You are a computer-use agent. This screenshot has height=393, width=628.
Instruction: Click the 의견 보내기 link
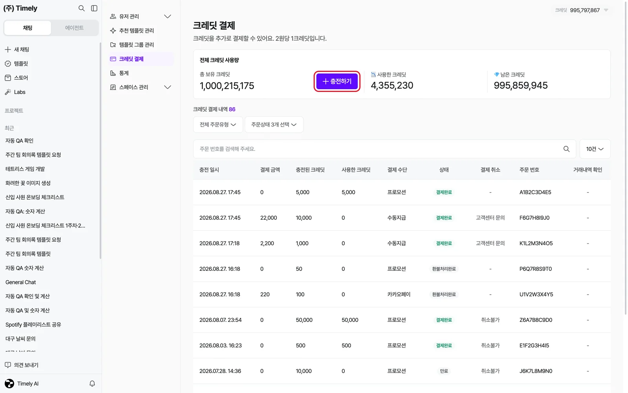click(26, 365)
